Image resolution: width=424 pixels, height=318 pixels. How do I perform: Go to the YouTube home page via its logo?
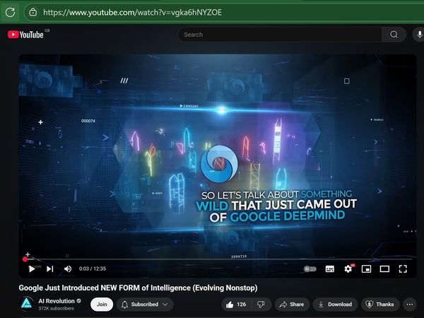click(x=25, y=35)
